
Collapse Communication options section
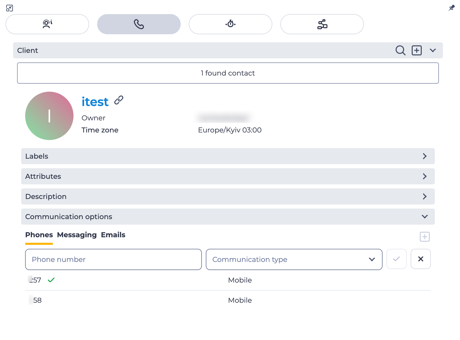point(228,217)
